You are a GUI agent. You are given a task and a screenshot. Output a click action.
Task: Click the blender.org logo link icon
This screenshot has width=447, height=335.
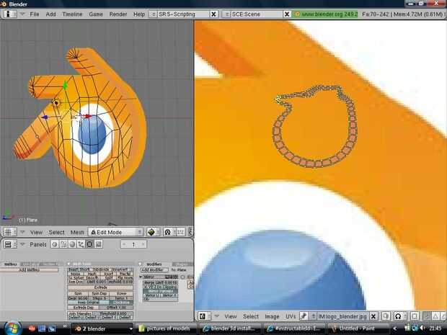coord(297,14)
